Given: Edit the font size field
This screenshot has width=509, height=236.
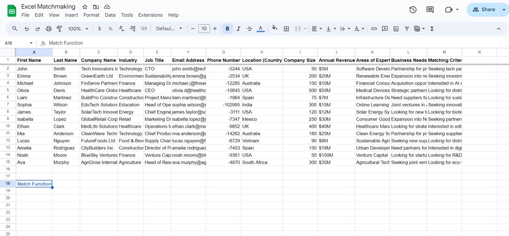Looking at the screenshot, I should click(204, 29).
